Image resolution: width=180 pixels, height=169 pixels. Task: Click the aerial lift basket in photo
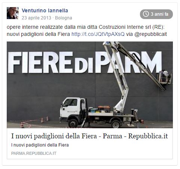pos(164,77)
